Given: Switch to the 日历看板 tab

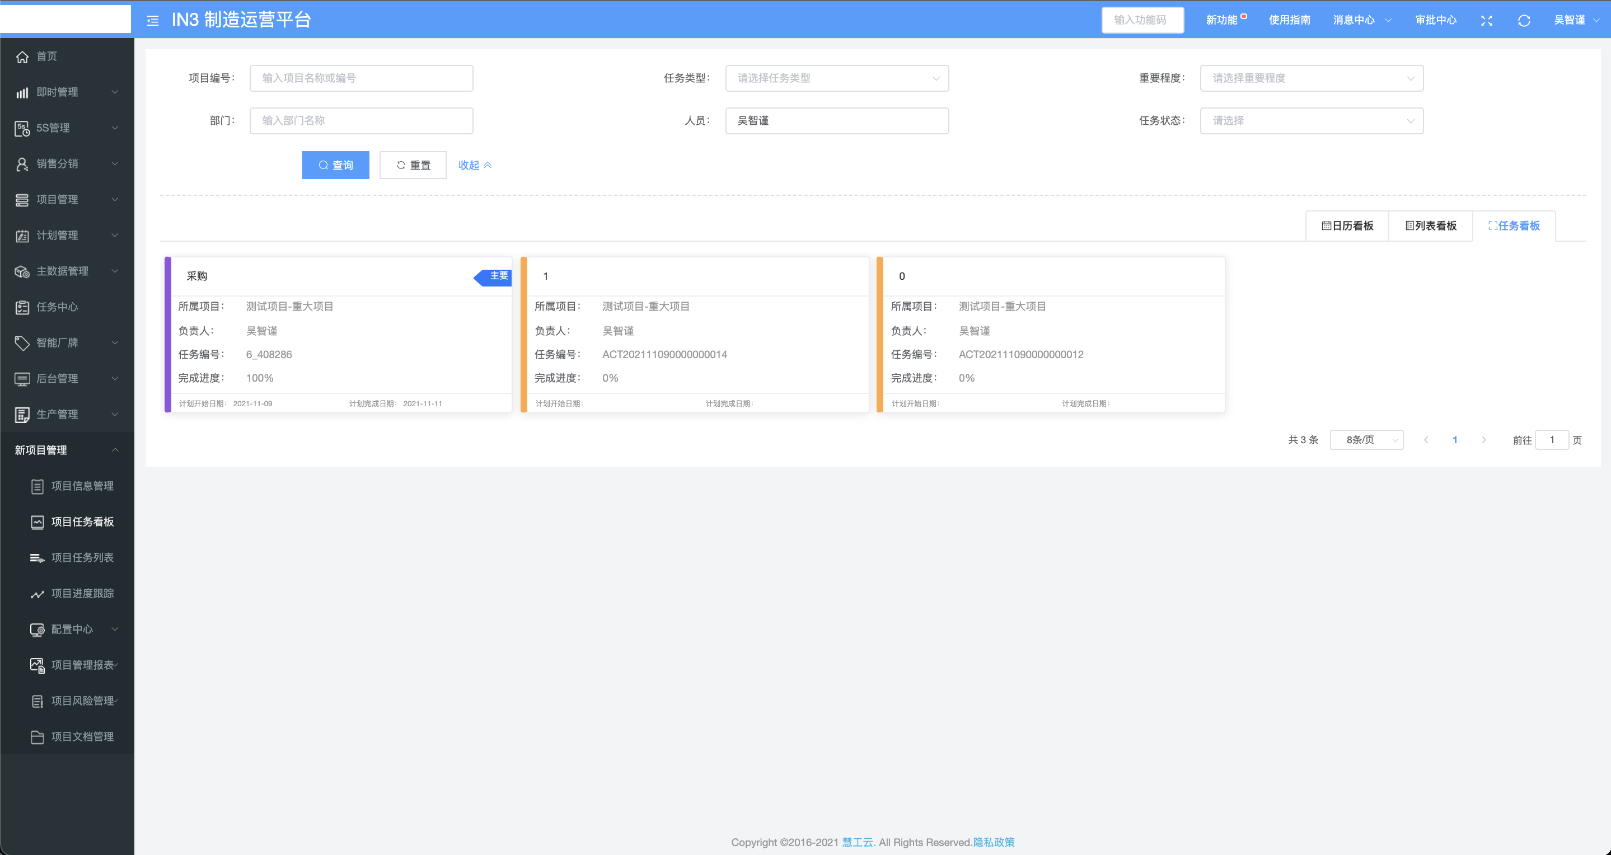Looking at the screenshot, I should point(1347,226).
